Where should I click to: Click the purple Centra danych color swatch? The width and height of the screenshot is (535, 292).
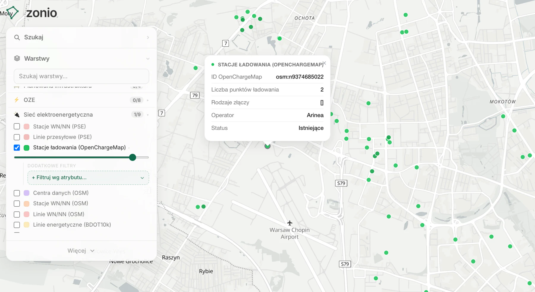click(26, 193)
